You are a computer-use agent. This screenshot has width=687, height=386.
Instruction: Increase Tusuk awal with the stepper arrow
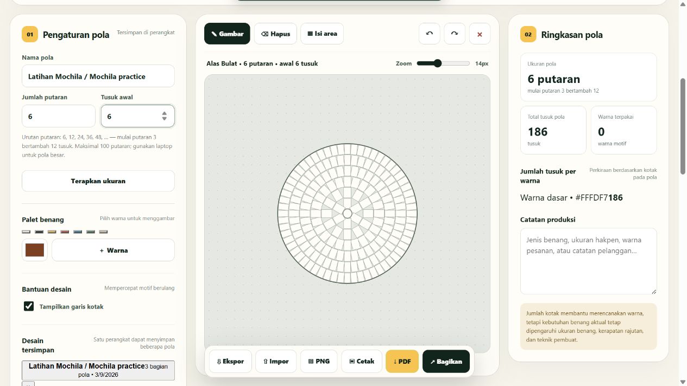(164, 113)
